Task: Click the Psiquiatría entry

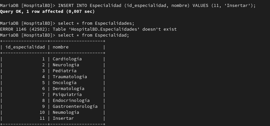Action: point(67,95)
